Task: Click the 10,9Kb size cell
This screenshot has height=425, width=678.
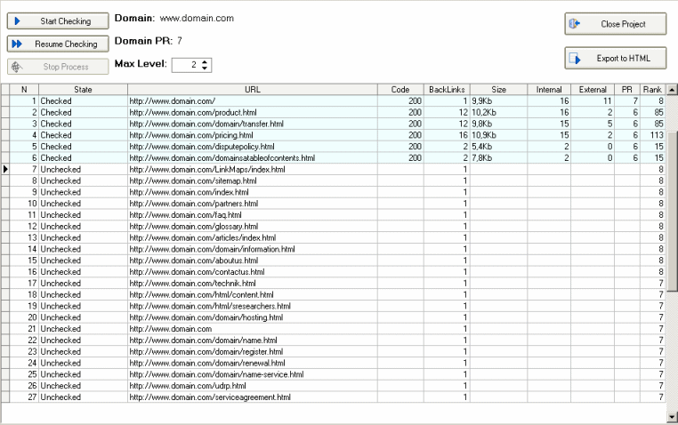Action: 498,135
